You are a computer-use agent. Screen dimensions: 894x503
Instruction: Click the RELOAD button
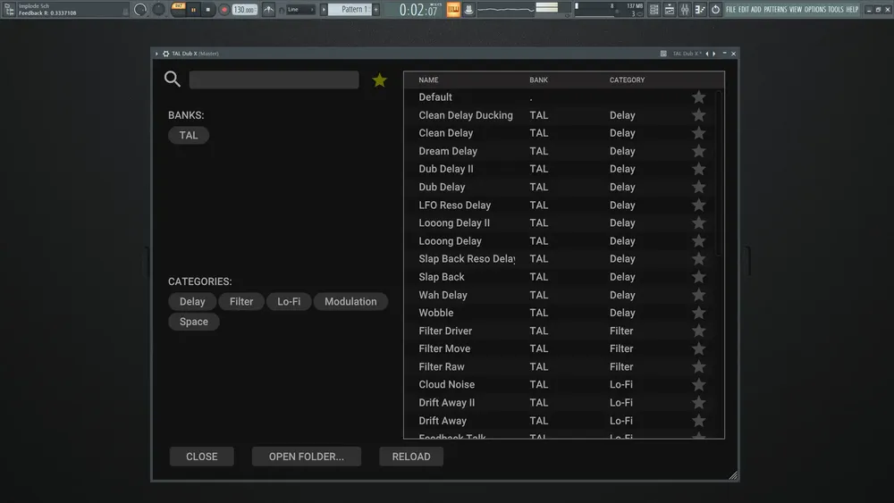pos(411,457)
